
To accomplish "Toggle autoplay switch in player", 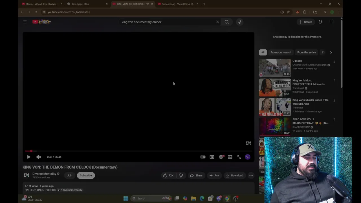I will coord(203,157).
